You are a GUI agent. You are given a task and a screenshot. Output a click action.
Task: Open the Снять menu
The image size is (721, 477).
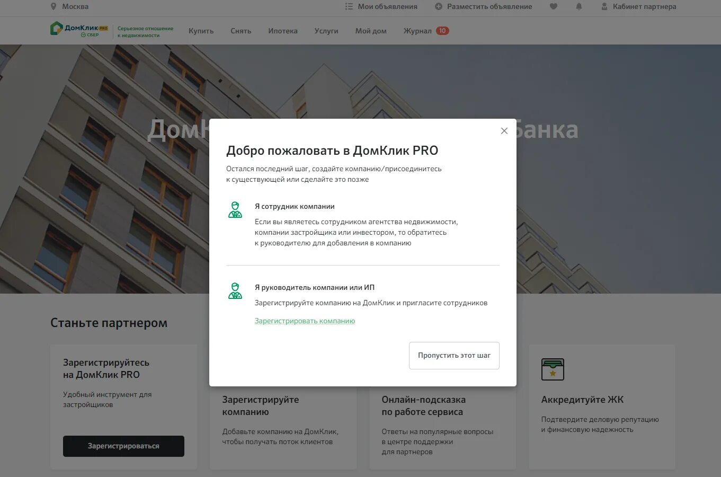click(241, 31)
